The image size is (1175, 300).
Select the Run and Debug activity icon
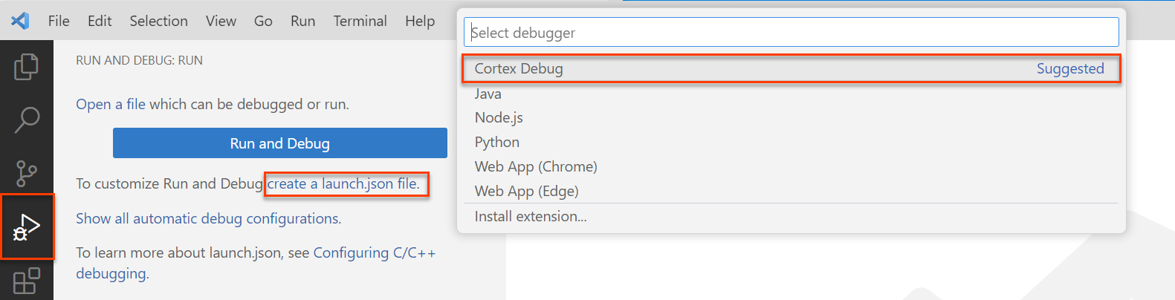point(27,226)
